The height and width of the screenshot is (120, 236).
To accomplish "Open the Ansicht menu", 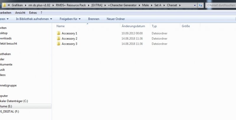I will point(20,13).
